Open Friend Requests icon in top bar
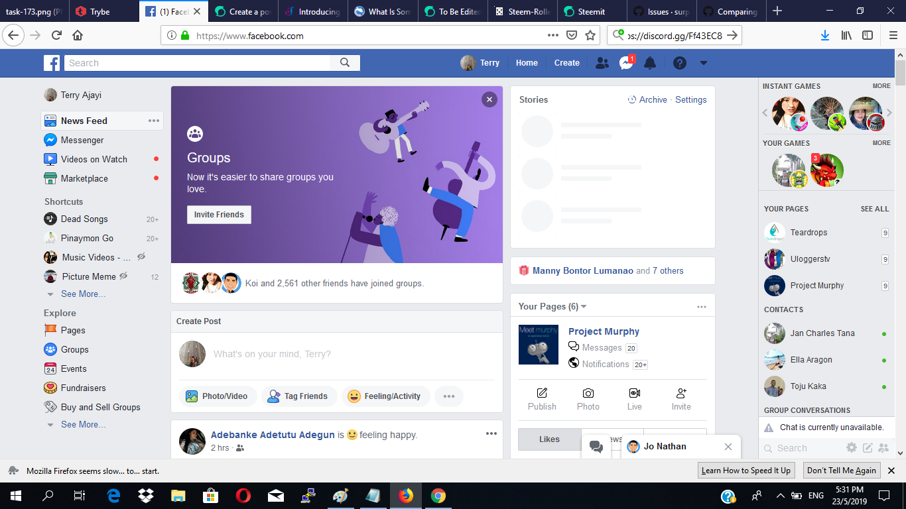906x509 pixels. pyautogui.click(x=602, y=63)
